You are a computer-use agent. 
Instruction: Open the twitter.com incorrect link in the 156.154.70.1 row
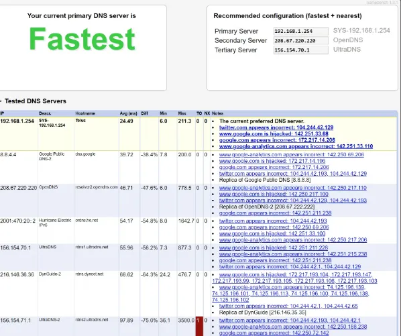pos(290,267)
